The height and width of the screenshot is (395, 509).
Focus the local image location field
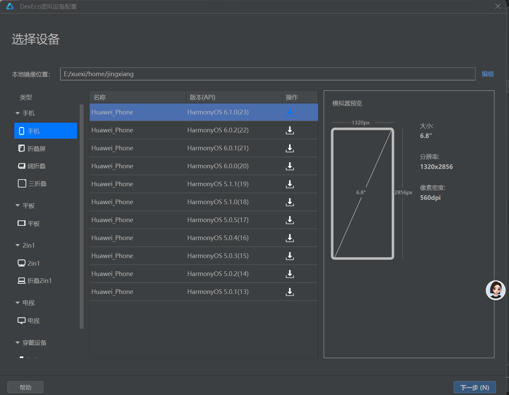(x=268, y=74)
